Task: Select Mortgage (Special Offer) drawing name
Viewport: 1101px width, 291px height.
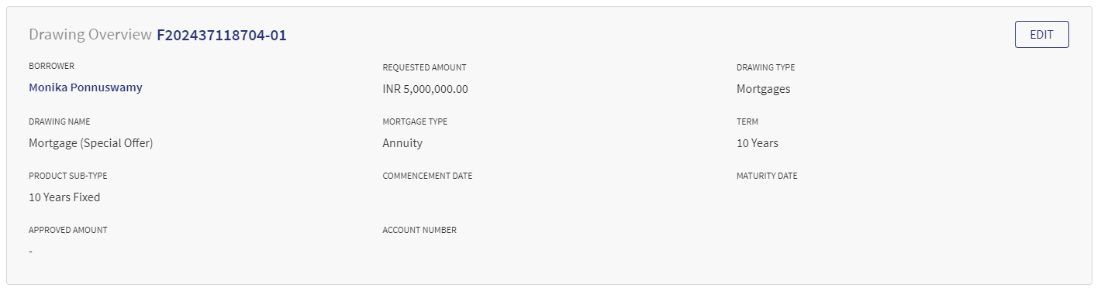Action: pos(91,143)
